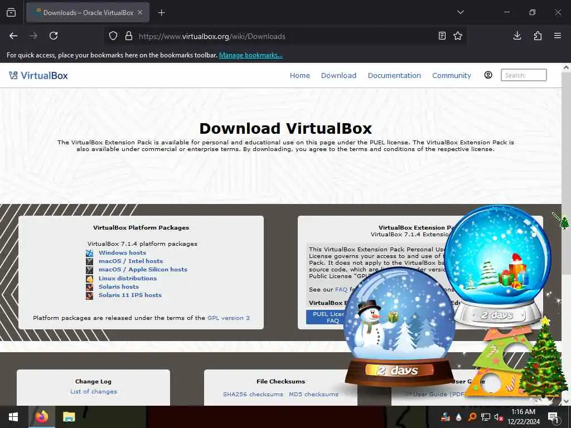
Task: Open the notification center icon
Action: (554, 417)
